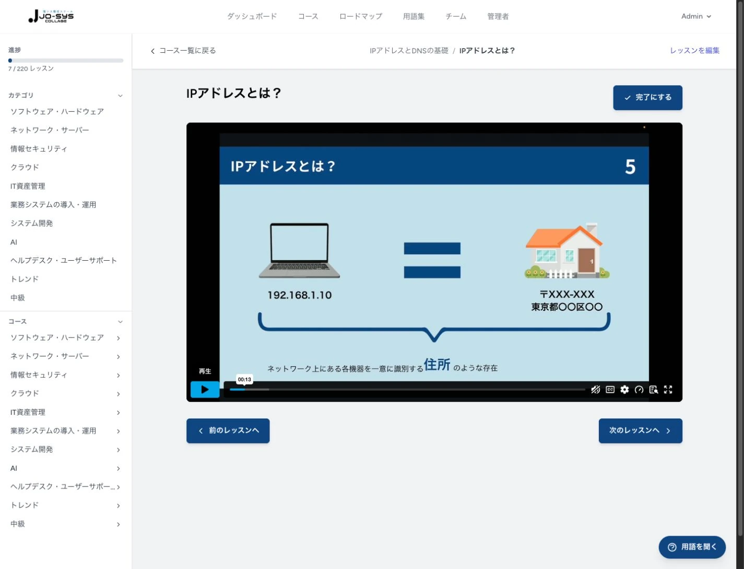Click the IPアドレスとDNSの基礎 breadcrumb
This screenshot has width=744, height=569.
409,51
